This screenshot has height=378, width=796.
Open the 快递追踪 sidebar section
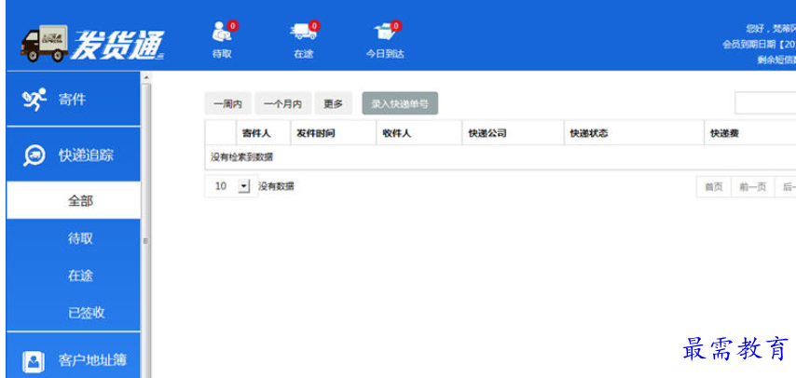(73, 155)
